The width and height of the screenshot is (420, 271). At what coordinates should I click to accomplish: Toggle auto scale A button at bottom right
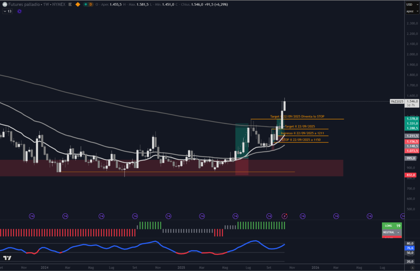409,267
